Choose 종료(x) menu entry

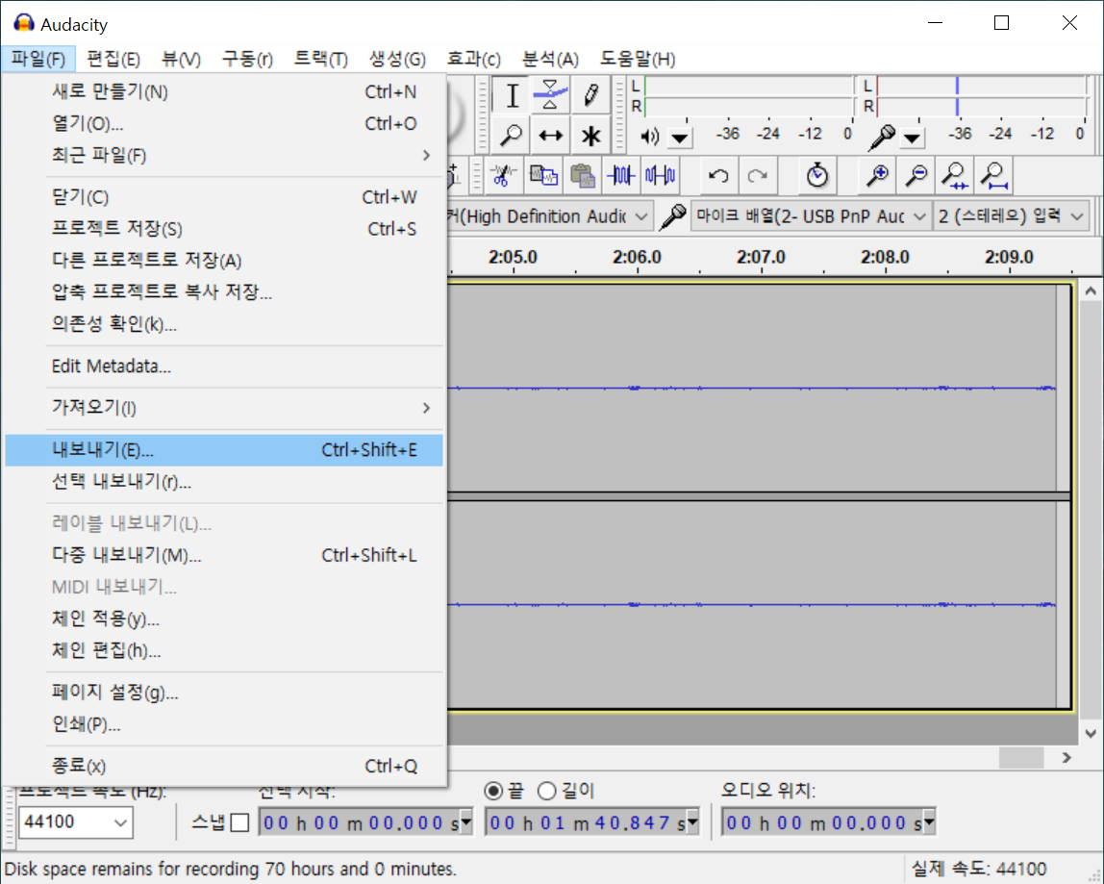(224, 765)
